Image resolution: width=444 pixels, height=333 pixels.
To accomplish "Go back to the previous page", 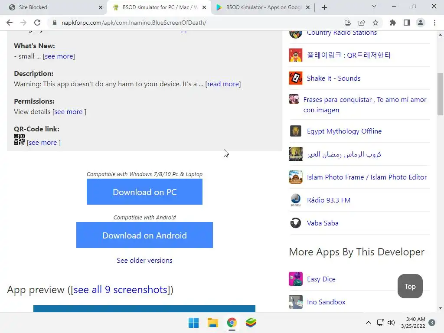I will pos(10,23).
